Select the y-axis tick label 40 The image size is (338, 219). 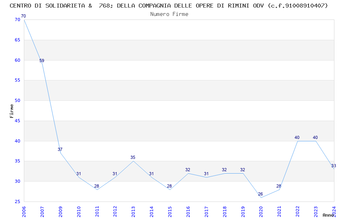click(x=17, y=141)
